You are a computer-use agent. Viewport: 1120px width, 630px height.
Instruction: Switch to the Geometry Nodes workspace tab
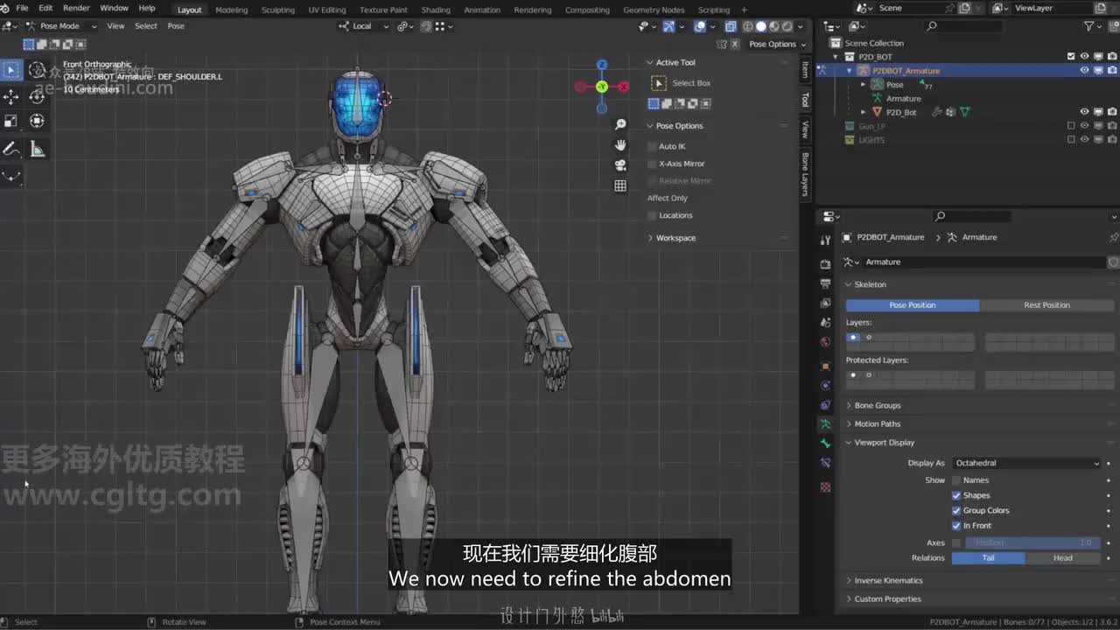coord(654,10)
